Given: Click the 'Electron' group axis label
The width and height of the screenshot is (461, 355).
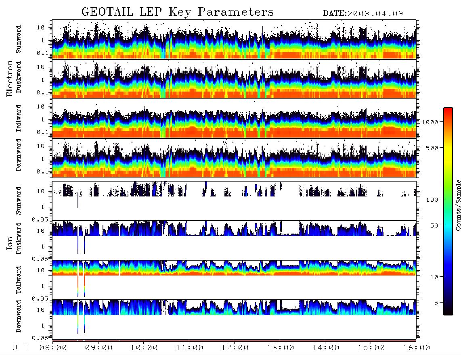Looking at the screenshot, I should (x=9, y=79).
